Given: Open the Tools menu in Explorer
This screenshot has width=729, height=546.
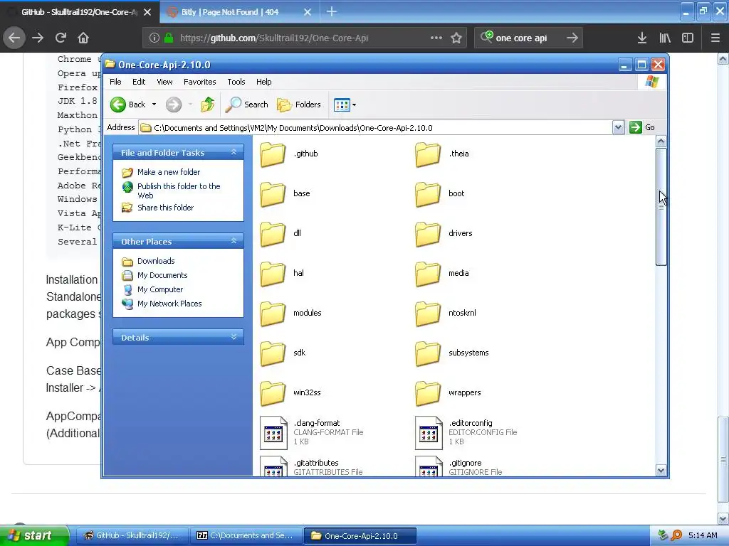Looking at the screenshot, I should [x=236, y=82].
